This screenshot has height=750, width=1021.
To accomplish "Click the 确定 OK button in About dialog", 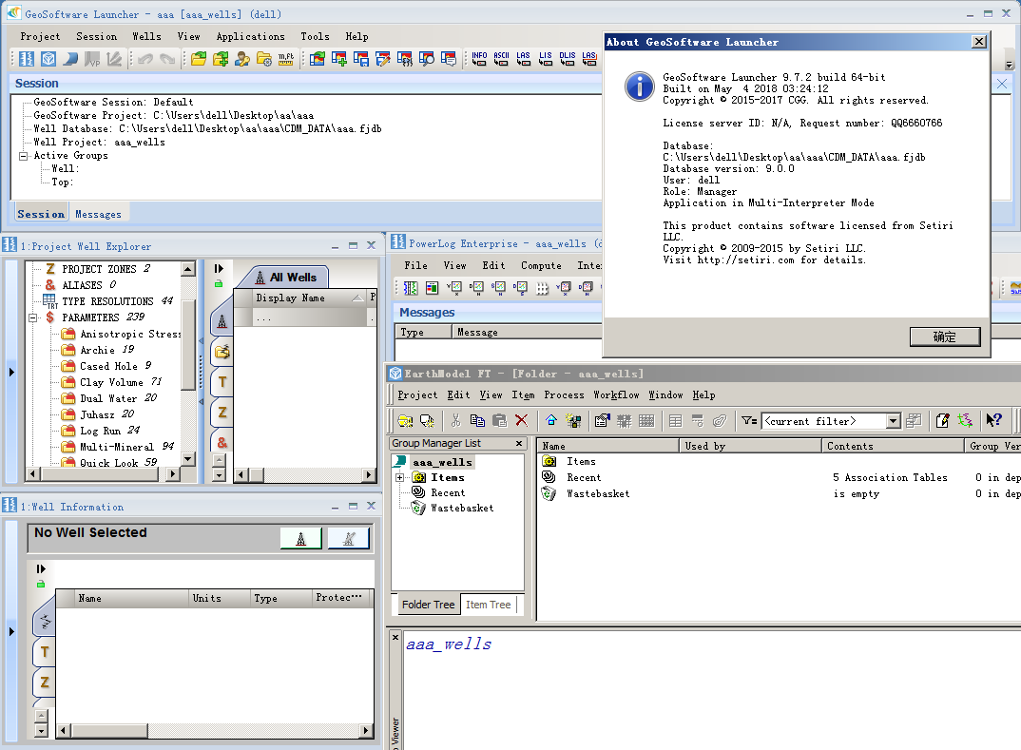I will [945, 337].
